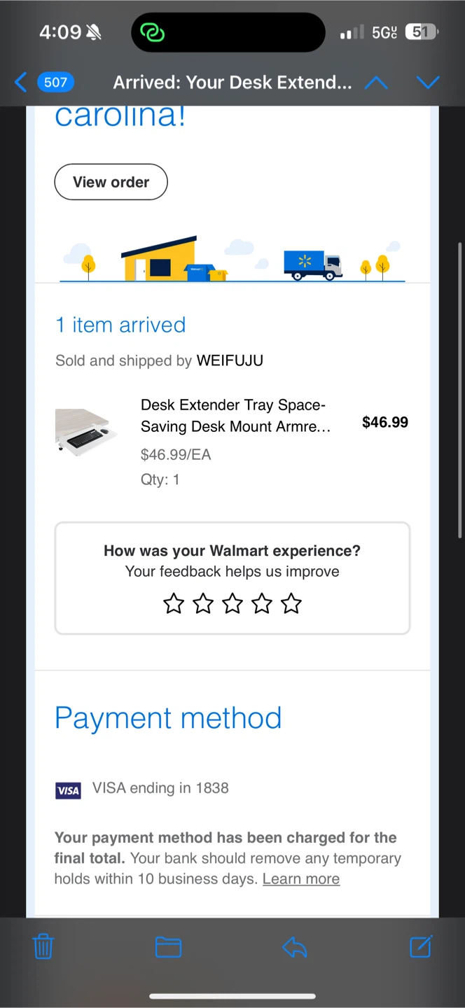The height and width of the screenshot is (1008, 465).
Task: Rate experience with the first star
Action: 174,603
